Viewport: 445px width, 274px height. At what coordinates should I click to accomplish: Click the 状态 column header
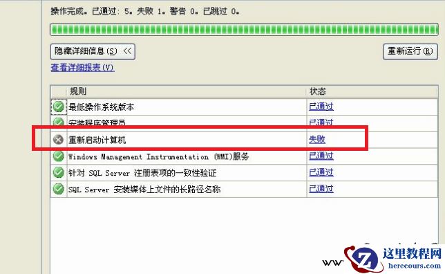coord(372,91)
